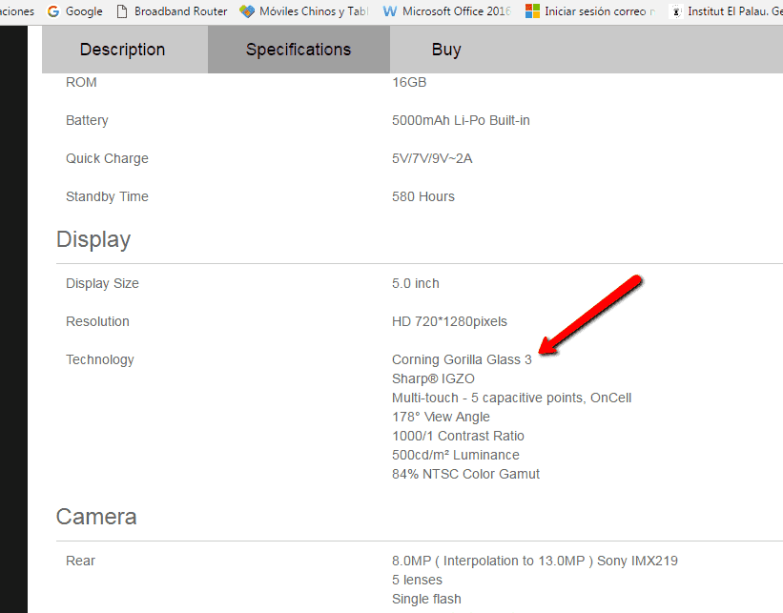Click the Quick Charge label
783x613 pixels.
[x=107, y=159]
